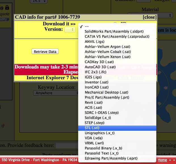The height and width of the screenshot is (164, 176).
Task: Click the Retrieve Data button
Action: [x=45, y=52]
